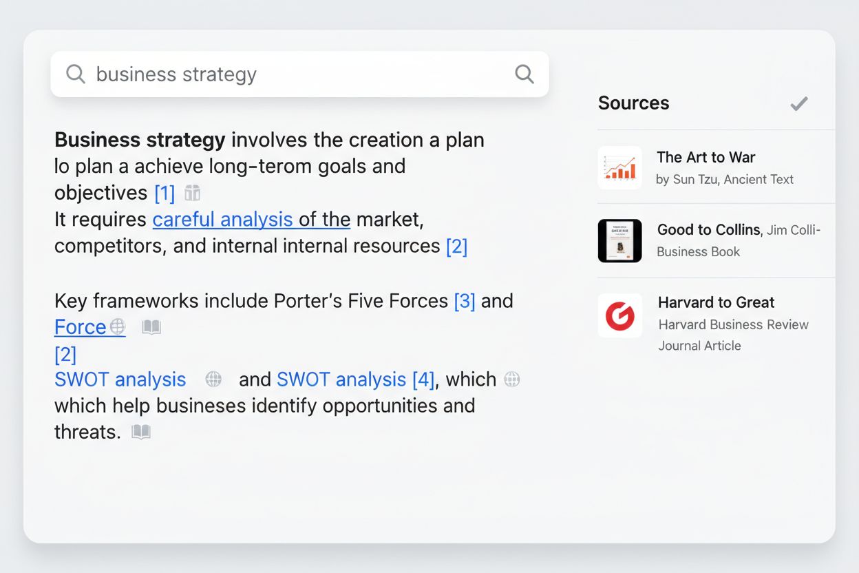Click the book icon after "threats."
The width and height of the screenshot is (859, 573).
coord(141,432)
